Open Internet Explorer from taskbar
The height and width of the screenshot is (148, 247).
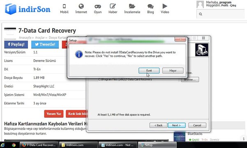(3, 145)
